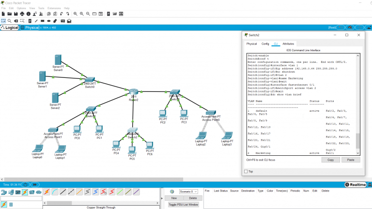The width and height of the screenshot is (372, 209).
Task: Click the Copy button in CLI
Action: click(330, 160)
